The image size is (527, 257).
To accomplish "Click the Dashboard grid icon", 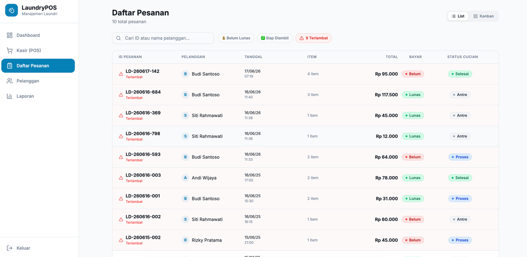I will click(x=10, y=35).
